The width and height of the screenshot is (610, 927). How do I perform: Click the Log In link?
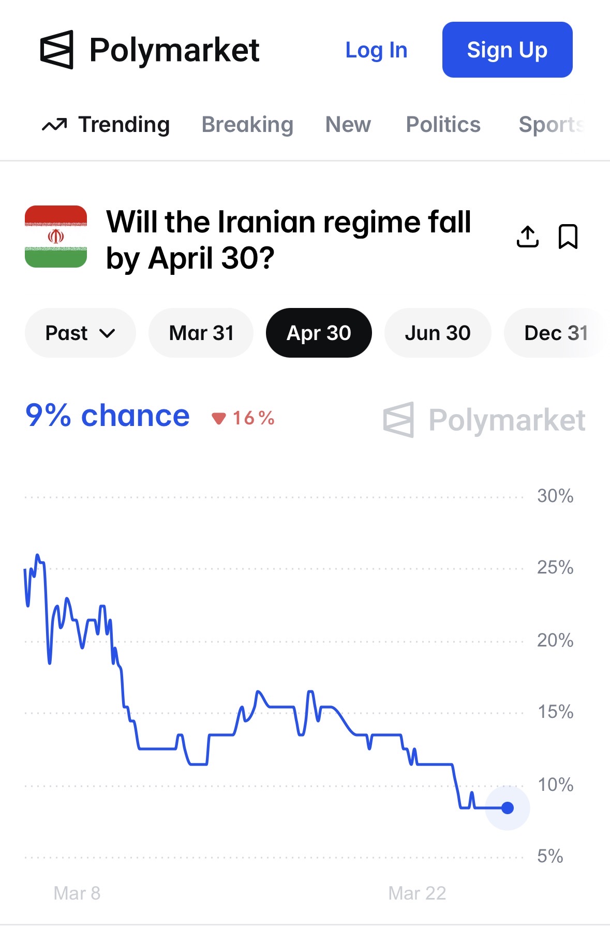[376, 50]
